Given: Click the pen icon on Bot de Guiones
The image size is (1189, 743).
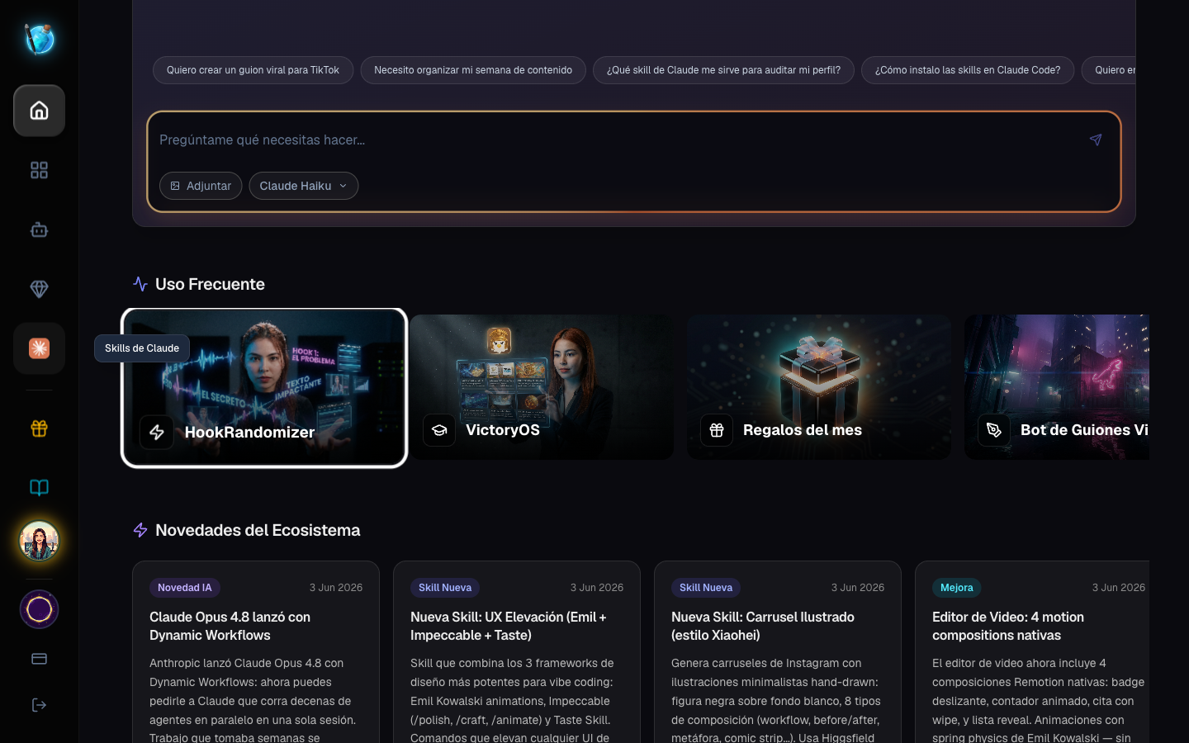Looking at the screenshot, I should [994, 430].
